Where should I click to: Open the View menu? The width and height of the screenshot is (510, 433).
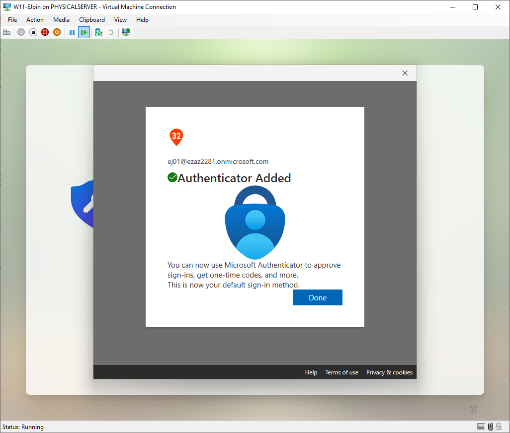coord(120,20)
